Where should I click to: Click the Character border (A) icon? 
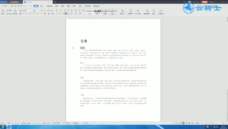click(53, 13)
